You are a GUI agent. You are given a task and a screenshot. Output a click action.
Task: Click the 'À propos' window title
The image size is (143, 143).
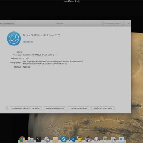click(60, 23)
